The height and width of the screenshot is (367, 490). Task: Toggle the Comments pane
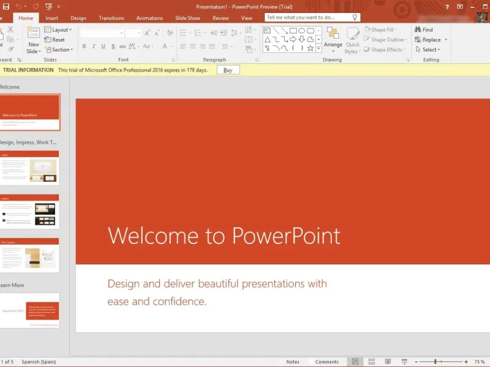[x=326, y=361]
